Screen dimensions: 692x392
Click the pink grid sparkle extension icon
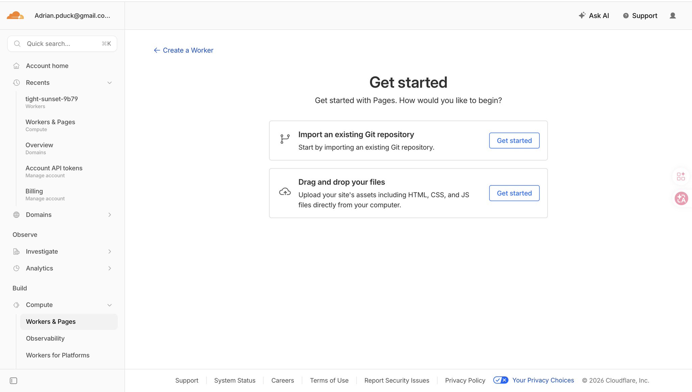(x=681, y=176)
